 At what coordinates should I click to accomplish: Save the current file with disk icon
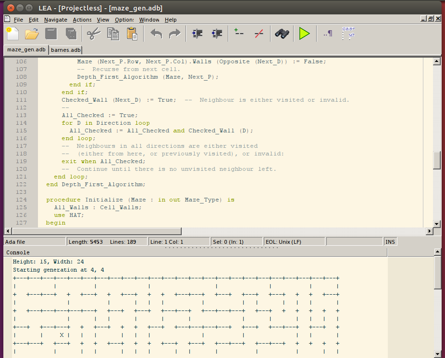click(x=51, y=34)
